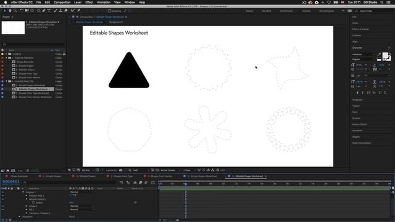The height and width of the screenshot is (222, 395).
Task: Select the Puppet Pin tool
Action: [x=78, y=11]
